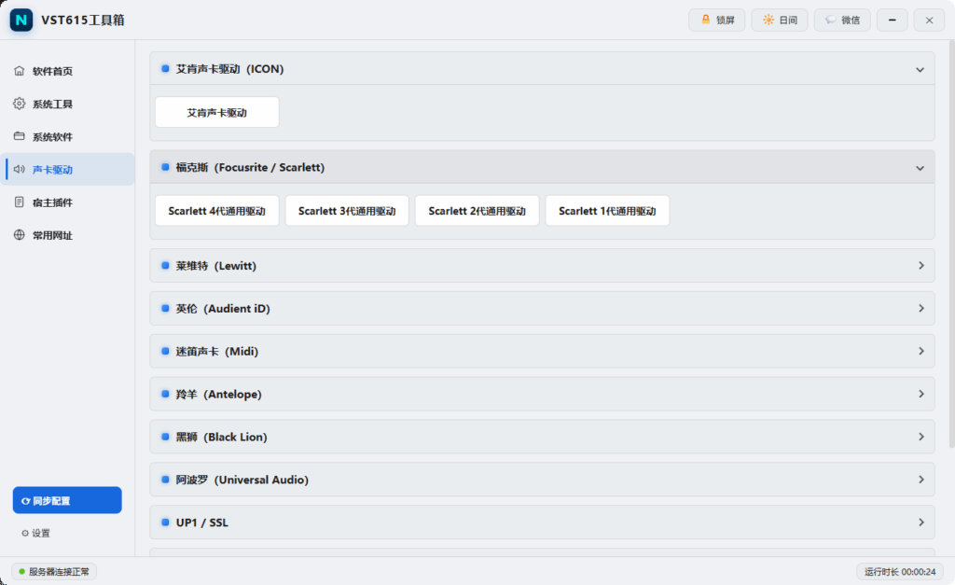
Task: Click the green server status dot
Action: 22,572
